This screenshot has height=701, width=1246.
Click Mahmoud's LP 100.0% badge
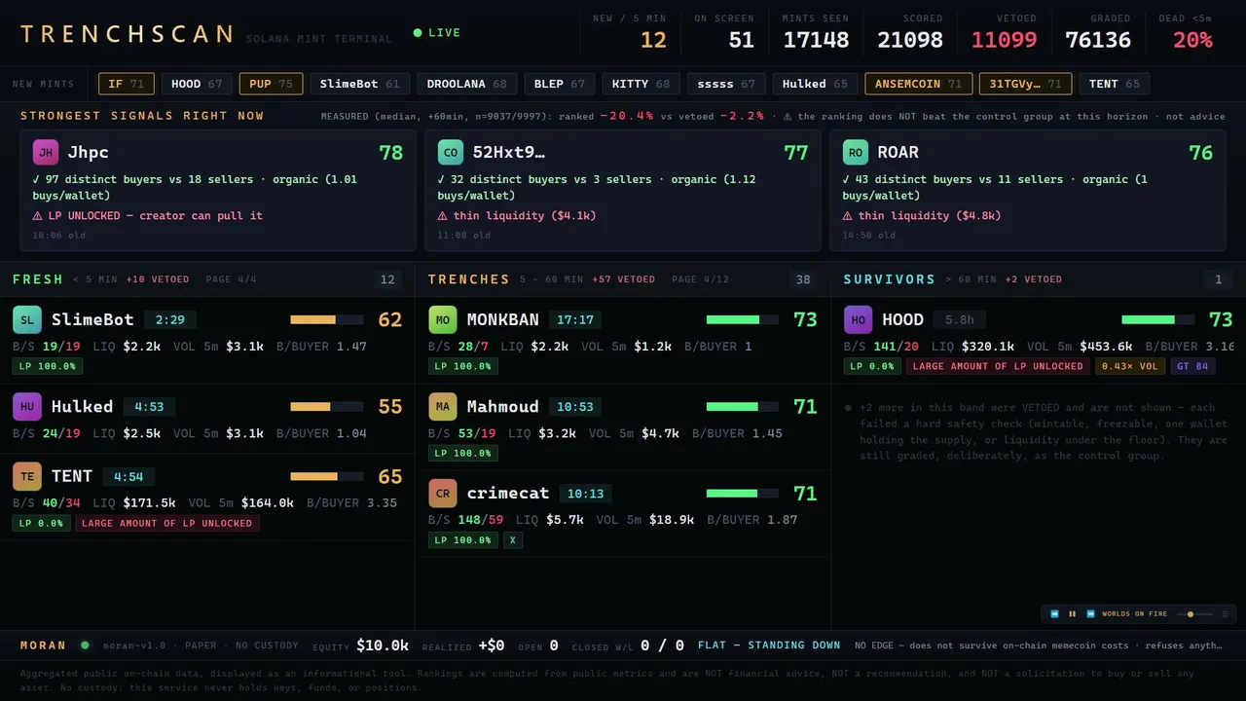tap(463, 454)
